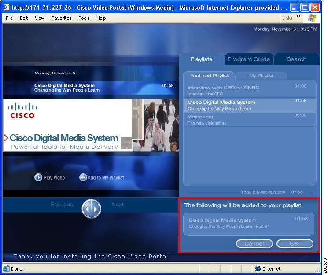Click the Internet Explorer page icon in title bar
This screenshot has height=275, width=328.
(x=6, y=7)
